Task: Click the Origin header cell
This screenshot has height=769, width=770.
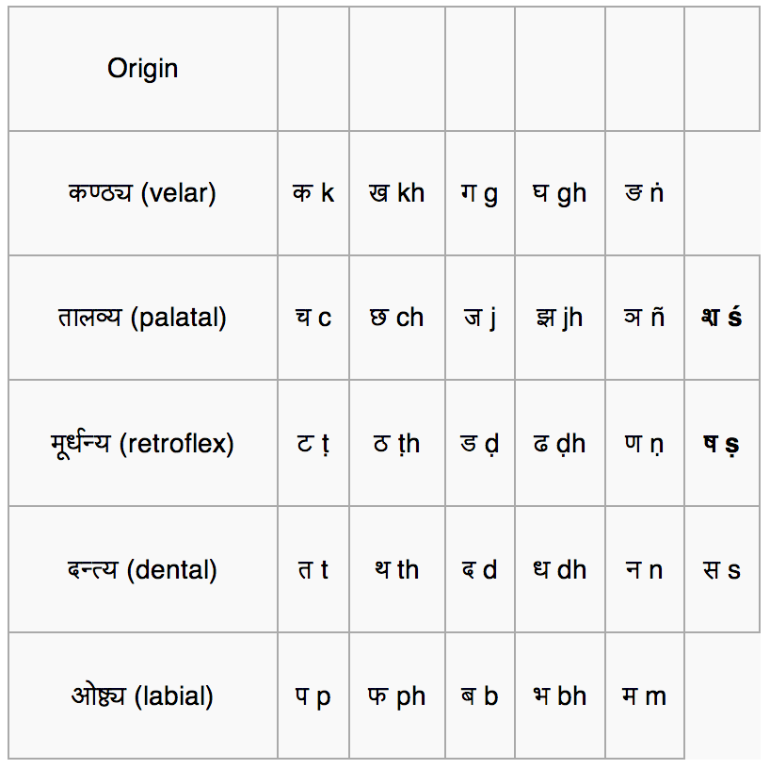Action: pyautogui.click(x=143, y=69)
